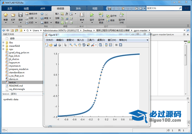Switch to the Publish (发布) tab
Viewport: 192px width, 134px height.
(78, 8)
